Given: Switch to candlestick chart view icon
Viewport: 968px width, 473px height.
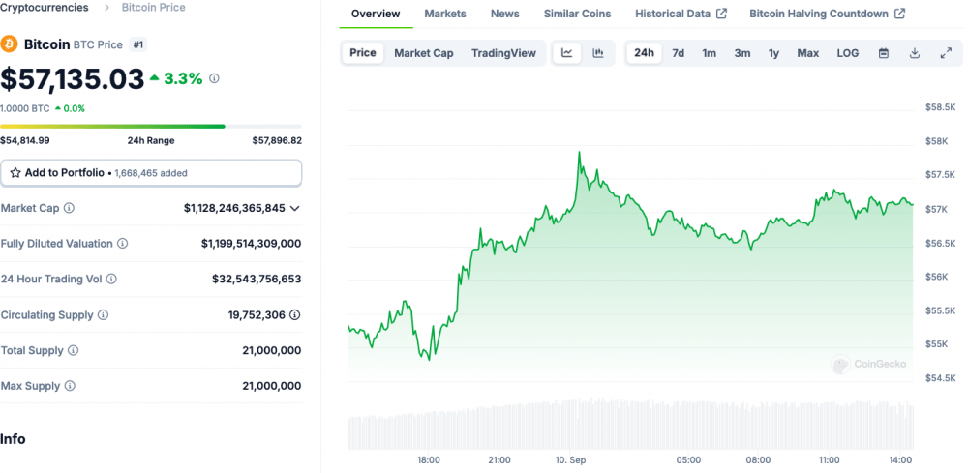Looking at the screenshot, I should pos(597,53).
